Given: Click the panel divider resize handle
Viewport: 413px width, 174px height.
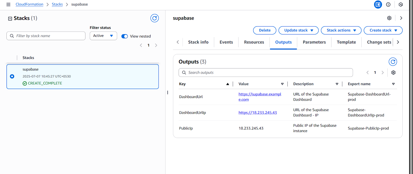Looking at the screenshot, I should point(168,92).
